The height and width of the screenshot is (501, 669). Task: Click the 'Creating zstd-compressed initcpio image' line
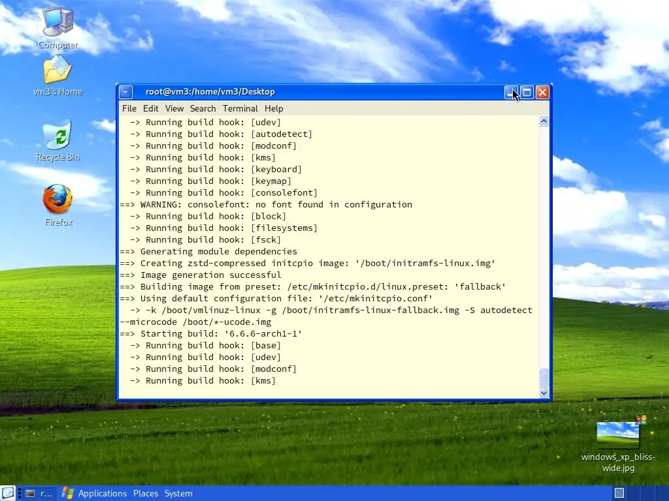tap(308, 264)
